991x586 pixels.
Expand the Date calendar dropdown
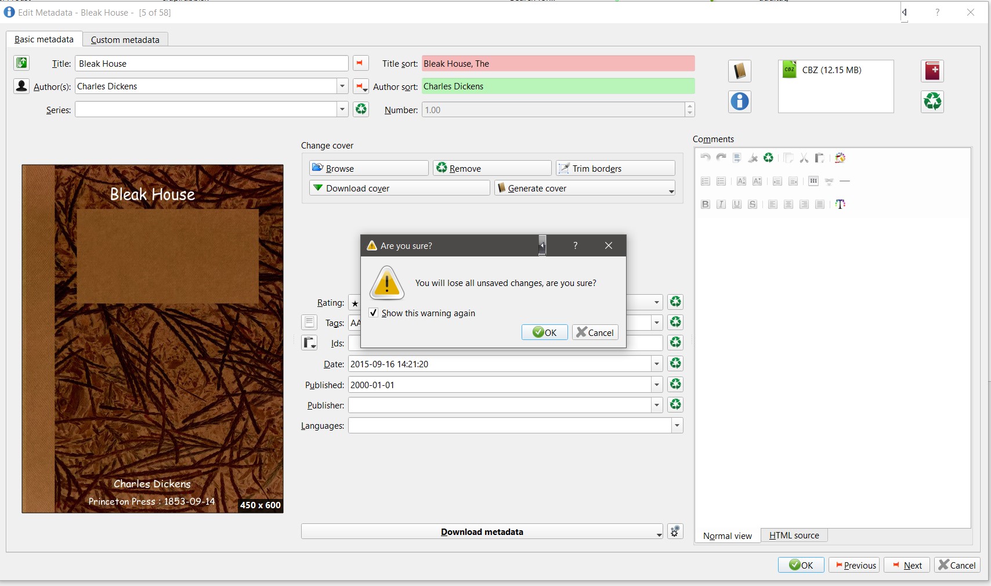[657, 364]
